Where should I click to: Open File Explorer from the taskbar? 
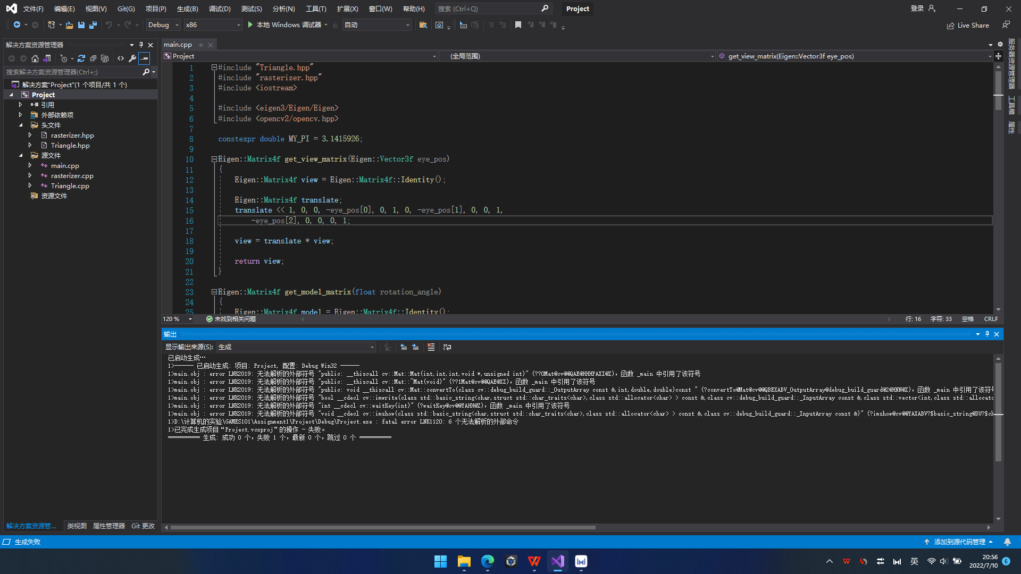coord(464,561)
